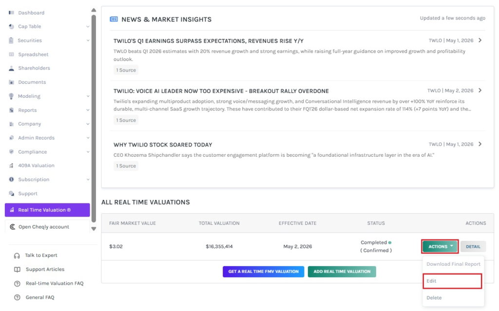Open the Actions dropdown for the $3.02 valuation
The width and height of the screenshot is (499, 311).
[440, 246]
